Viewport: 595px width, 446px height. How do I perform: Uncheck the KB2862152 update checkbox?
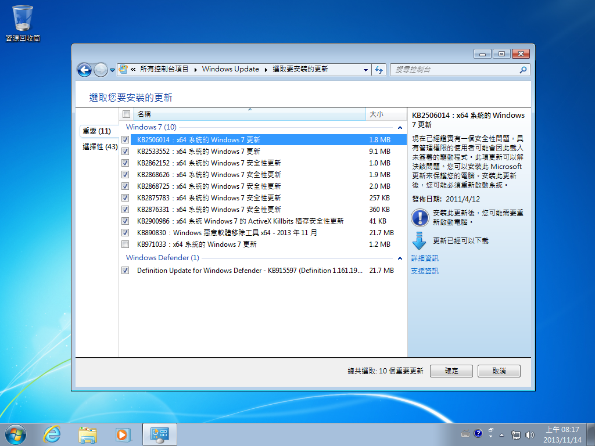(x=126, y=163)
